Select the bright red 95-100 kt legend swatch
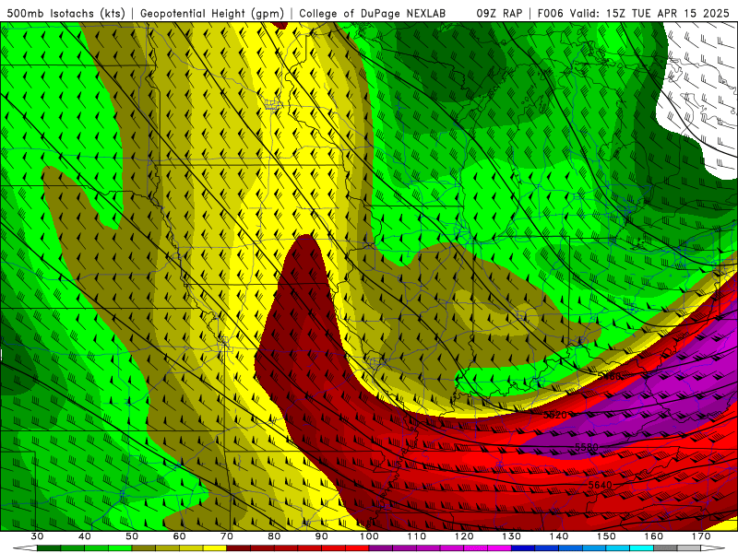This screenshot has width=738, height=553. [357, 548]
